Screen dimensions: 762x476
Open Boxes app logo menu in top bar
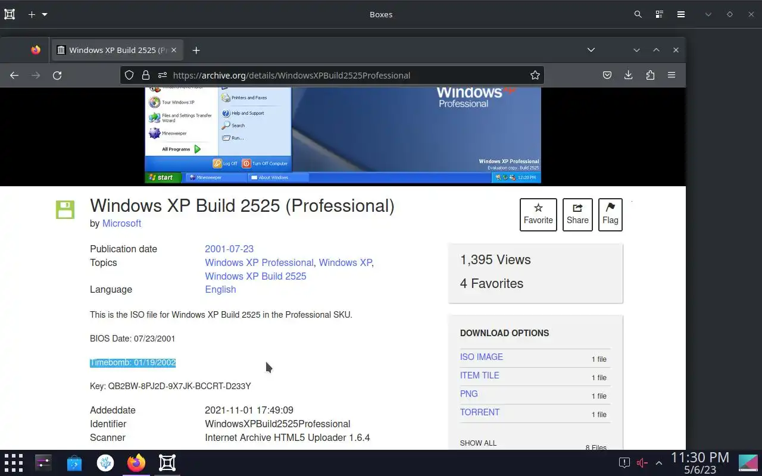coord(10,14)
